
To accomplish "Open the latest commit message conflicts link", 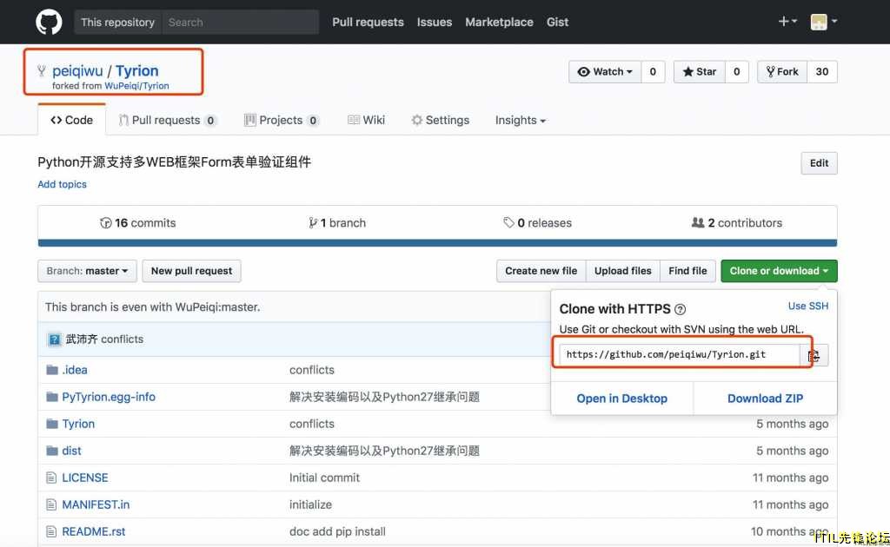I will [x=122, y=339].
